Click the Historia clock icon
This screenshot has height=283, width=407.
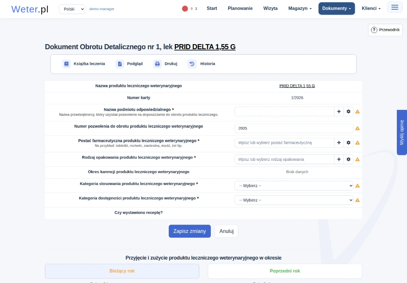[x=192, y=64]
